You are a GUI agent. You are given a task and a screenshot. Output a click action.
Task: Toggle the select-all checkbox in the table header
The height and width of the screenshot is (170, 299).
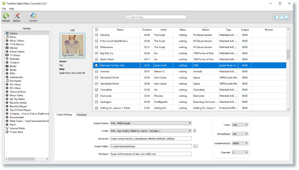(96, 30)
